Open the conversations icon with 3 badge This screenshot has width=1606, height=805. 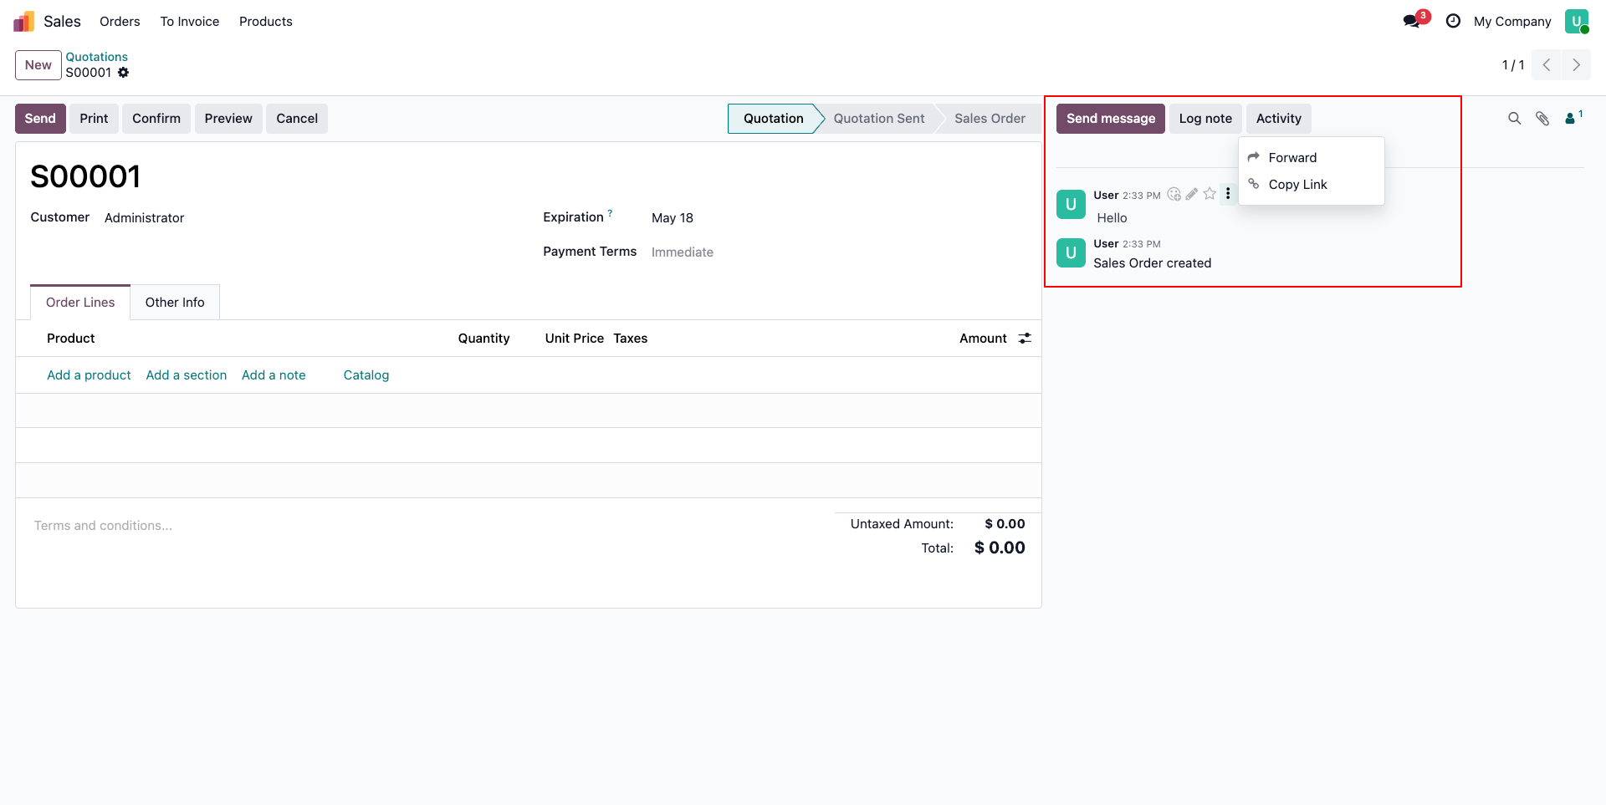1415,20
